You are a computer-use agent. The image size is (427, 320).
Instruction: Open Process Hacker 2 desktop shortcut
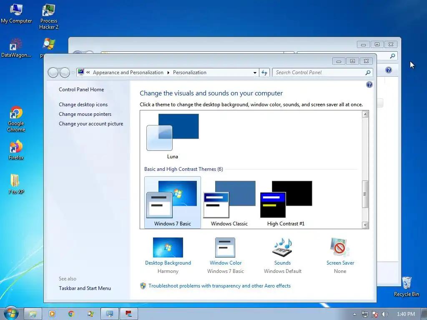tap(49, 16)
